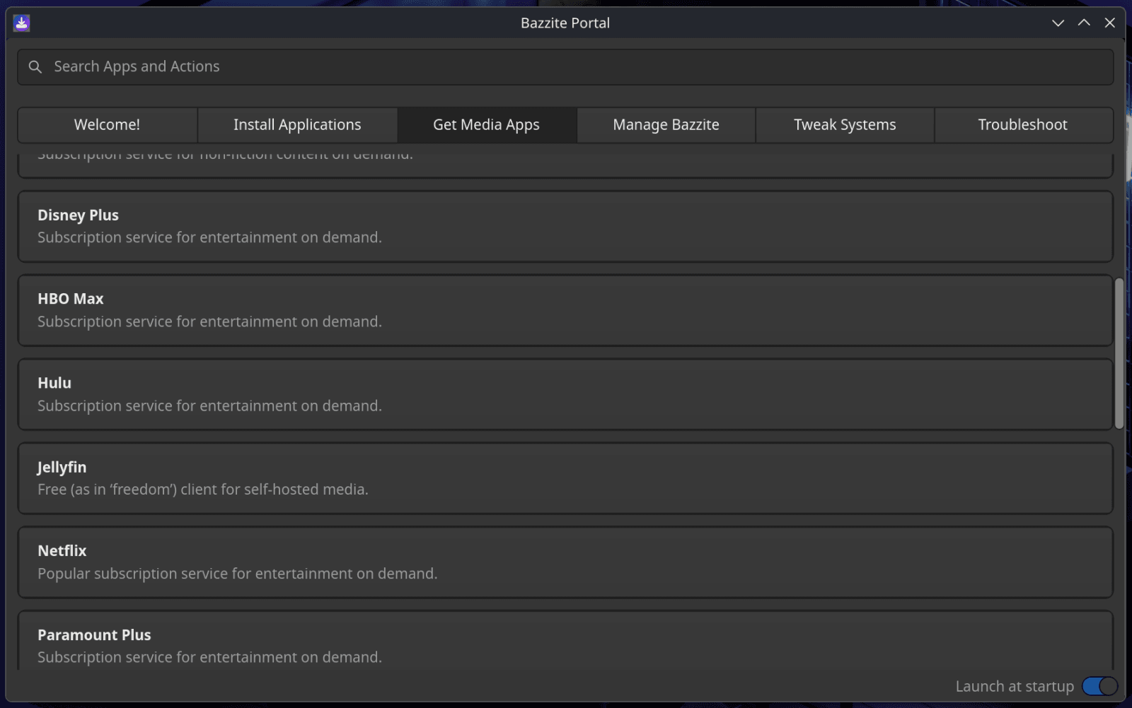Switch to the Troubleshoot tab
The height and width of the screenshot is (708, 1132).
(1023, 125)
